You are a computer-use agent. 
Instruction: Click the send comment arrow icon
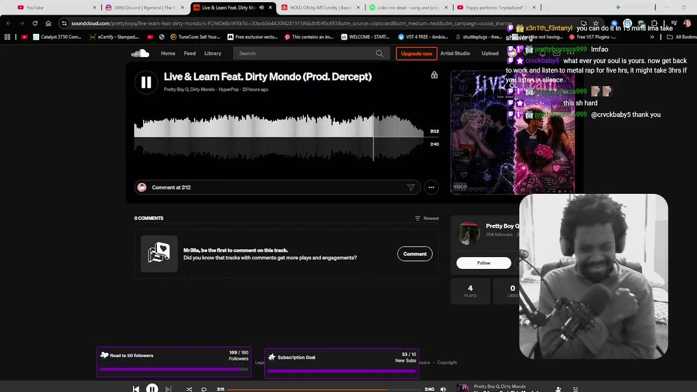[411, 187]
